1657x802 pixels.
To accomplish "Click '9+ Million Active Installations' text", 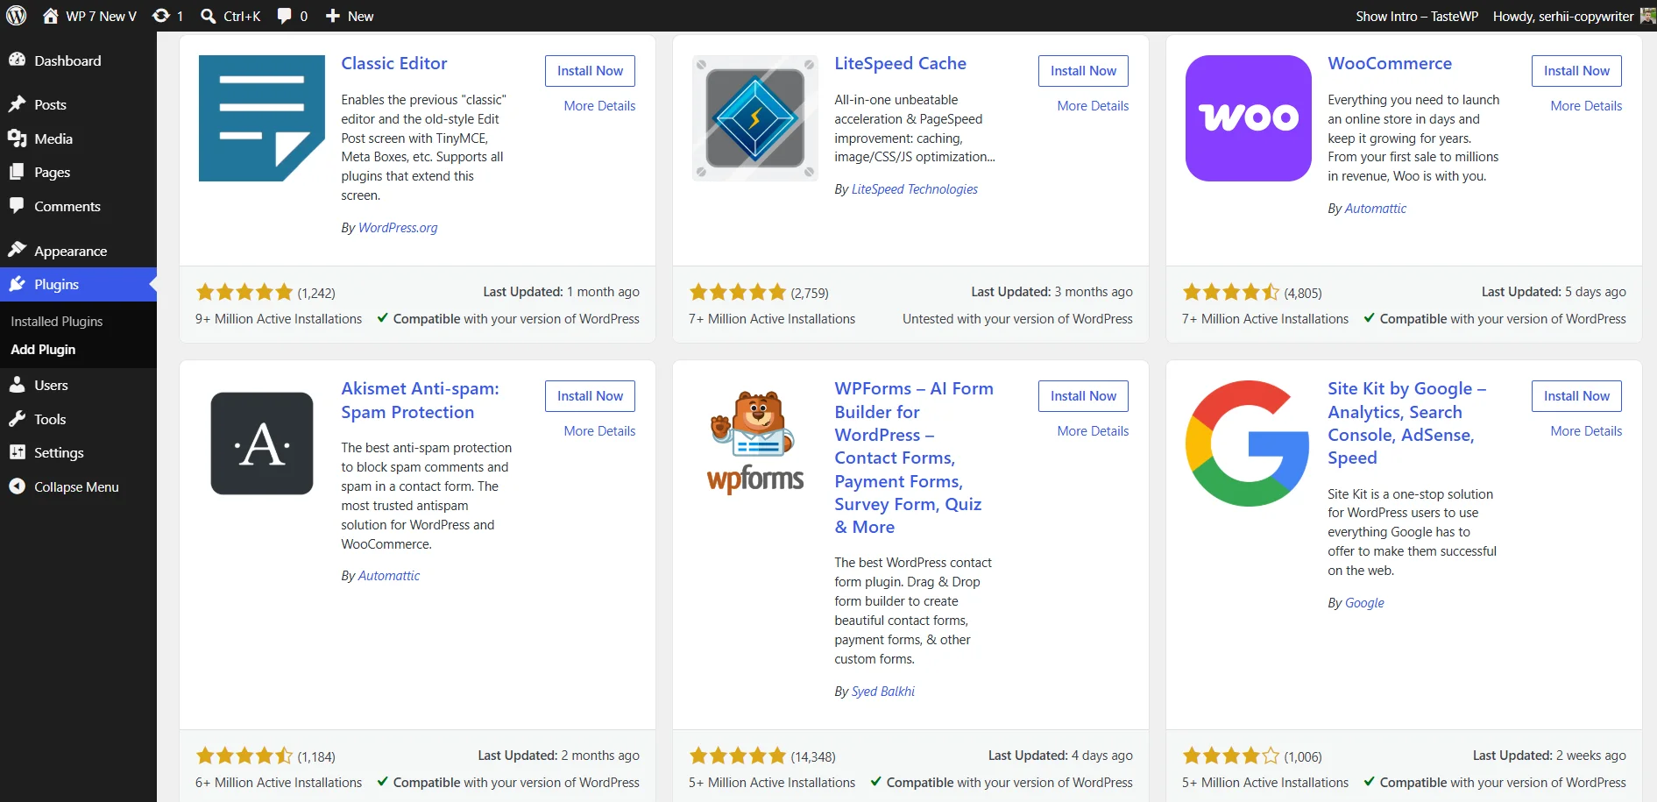I will coord(279,319).
